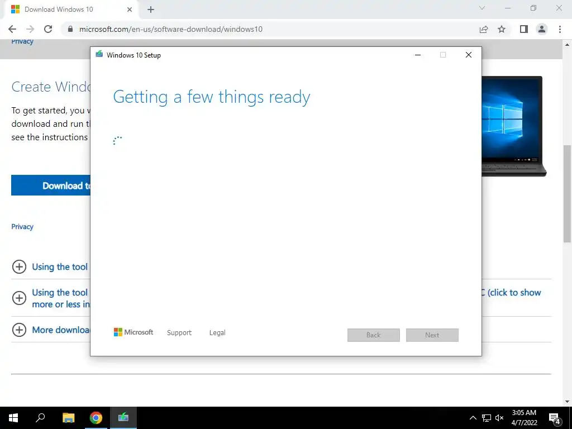
Task: Open network status tray icon
Action: pos(487,418)
